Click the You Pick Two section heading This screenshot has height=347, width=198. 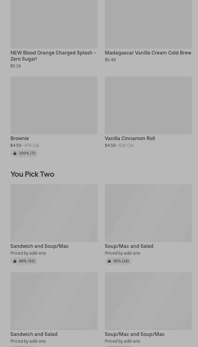[x=32, y=174]
